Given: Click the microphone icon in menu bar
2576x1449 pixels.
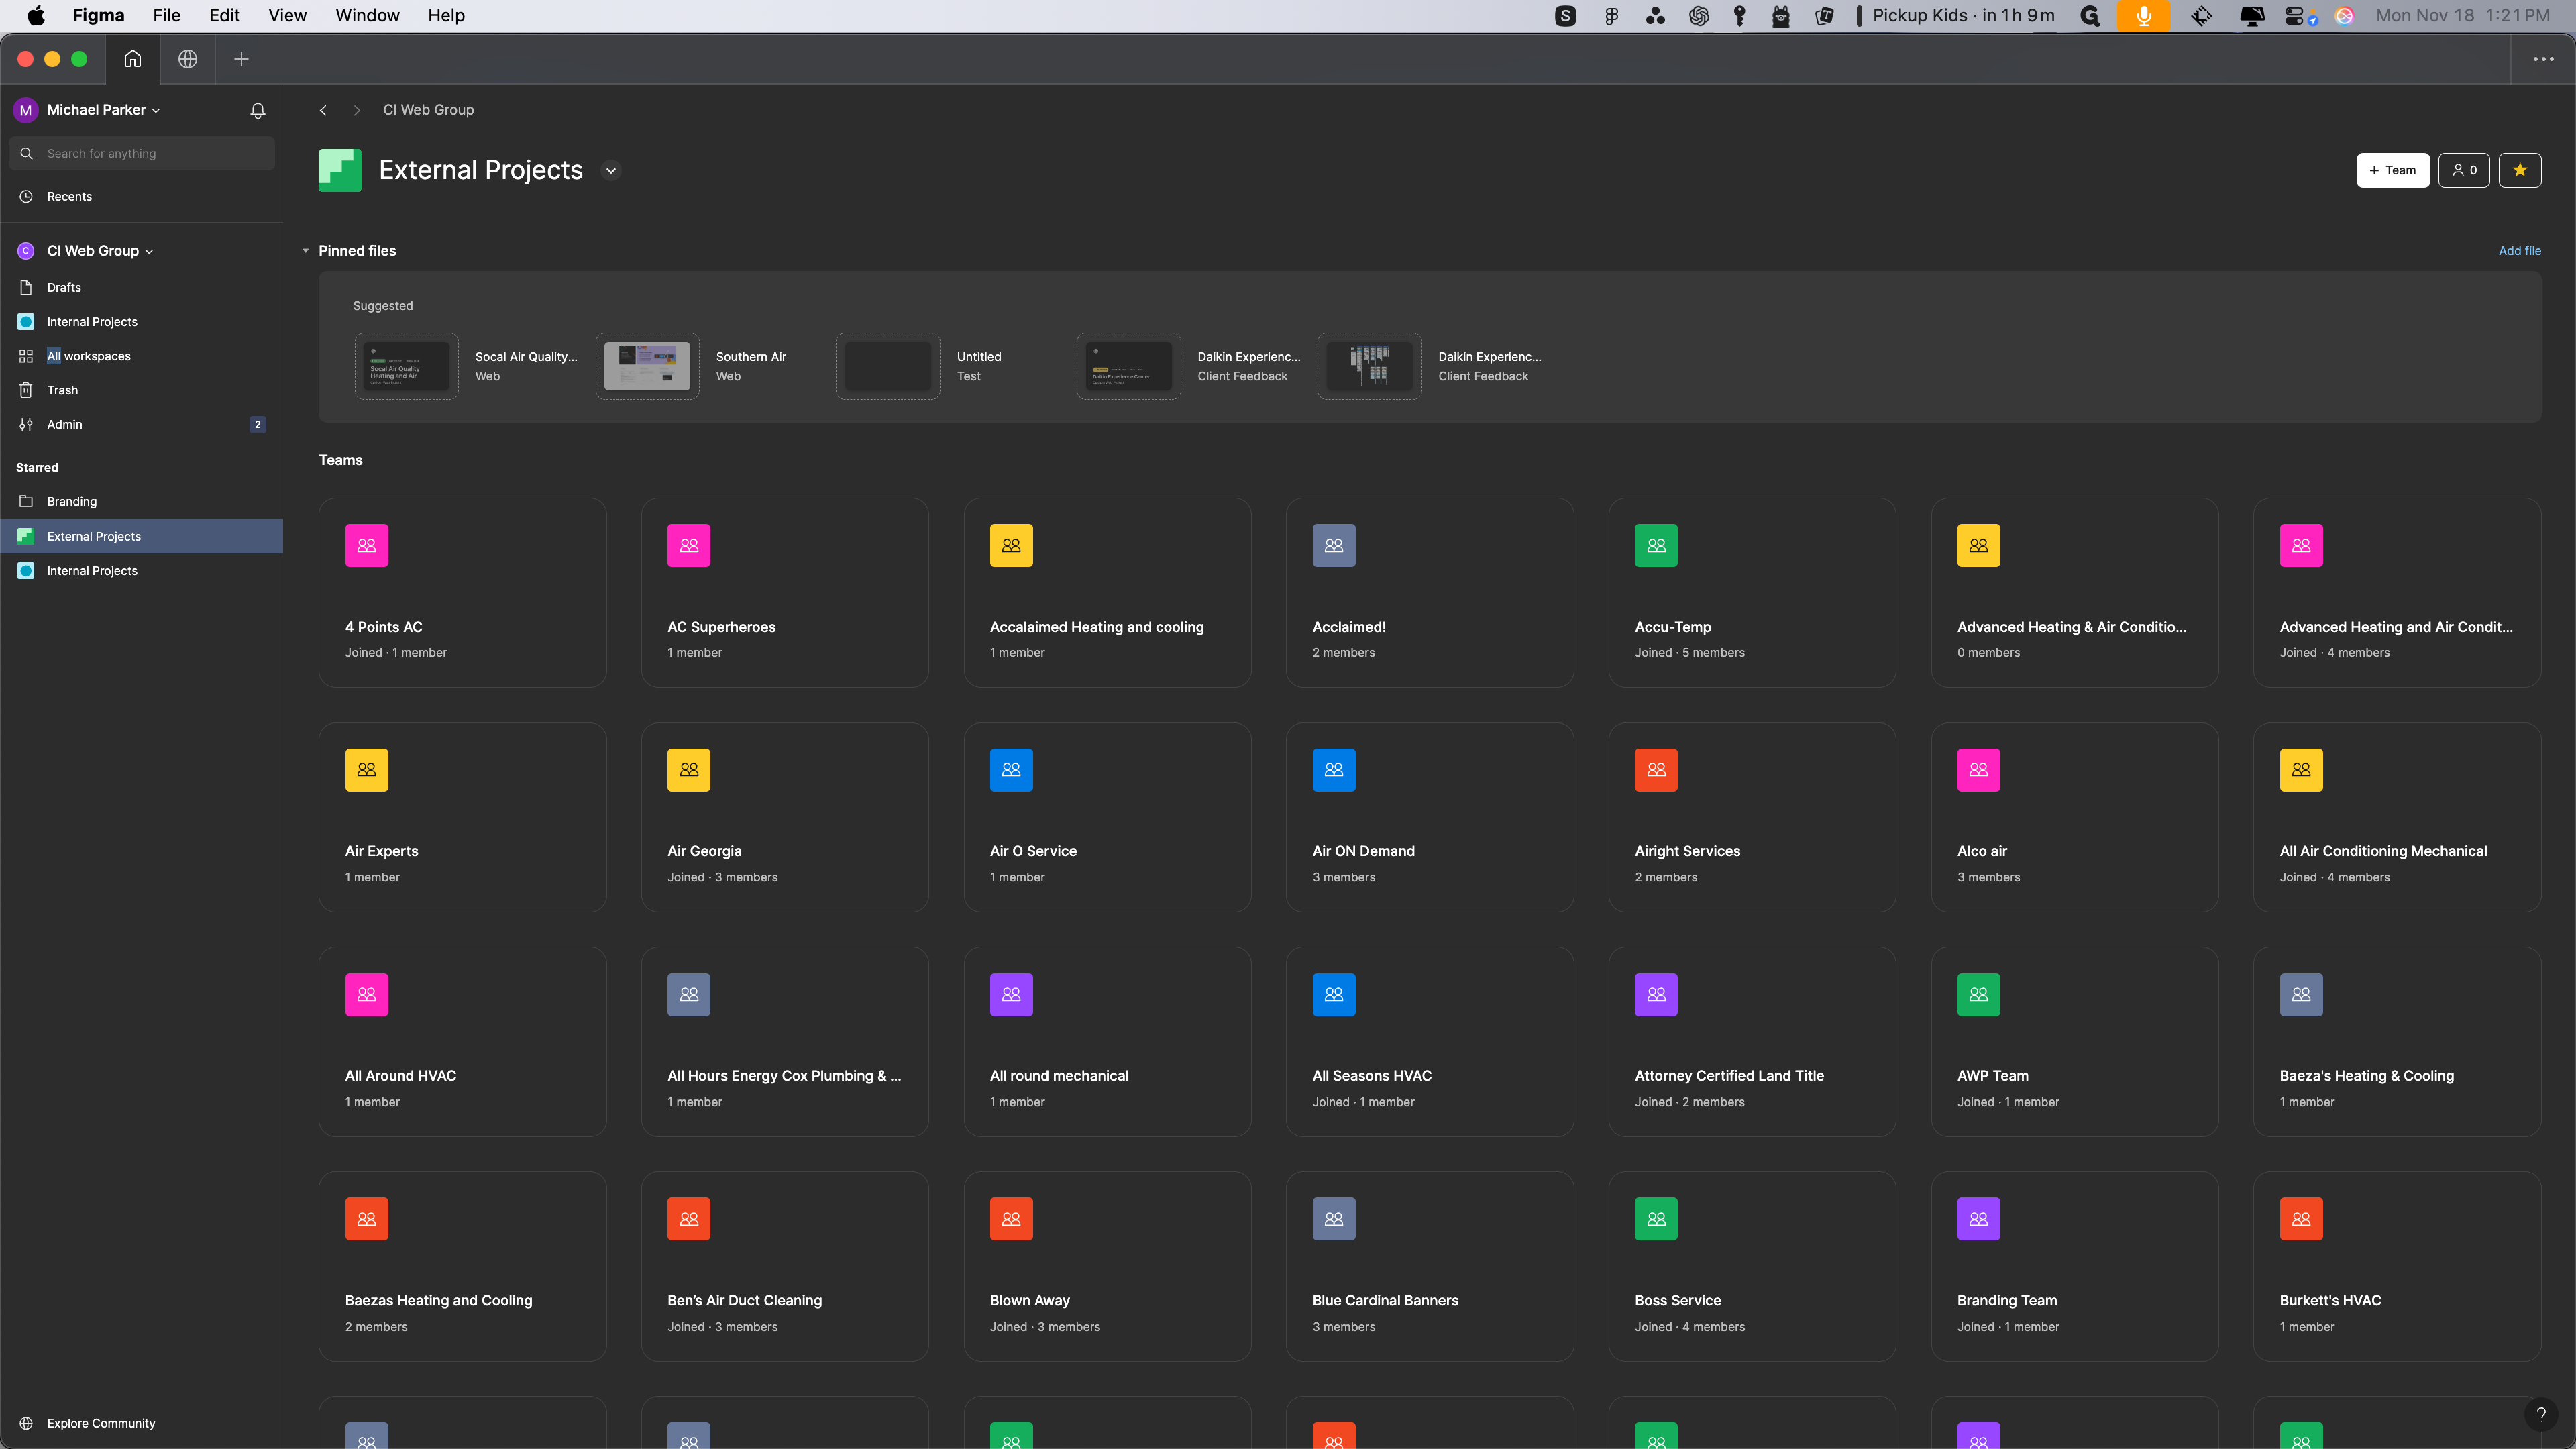Looking at the screenshot, I should click(x=2143, y=16).
